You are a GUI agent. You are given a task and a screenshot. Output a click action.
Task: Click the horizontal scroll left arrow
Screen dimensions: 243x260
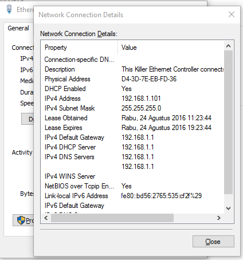pyautogui.click(x=46, y=218)
